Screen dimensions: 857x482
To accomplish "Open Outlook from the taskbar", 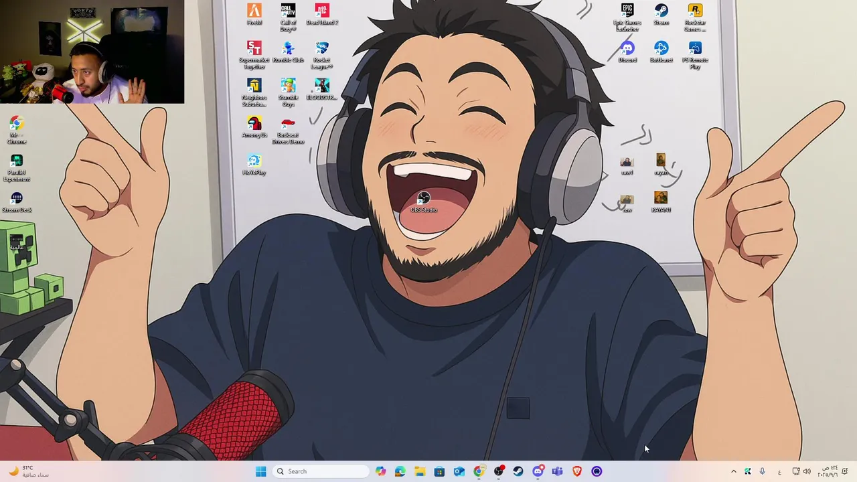I will 459,471.
